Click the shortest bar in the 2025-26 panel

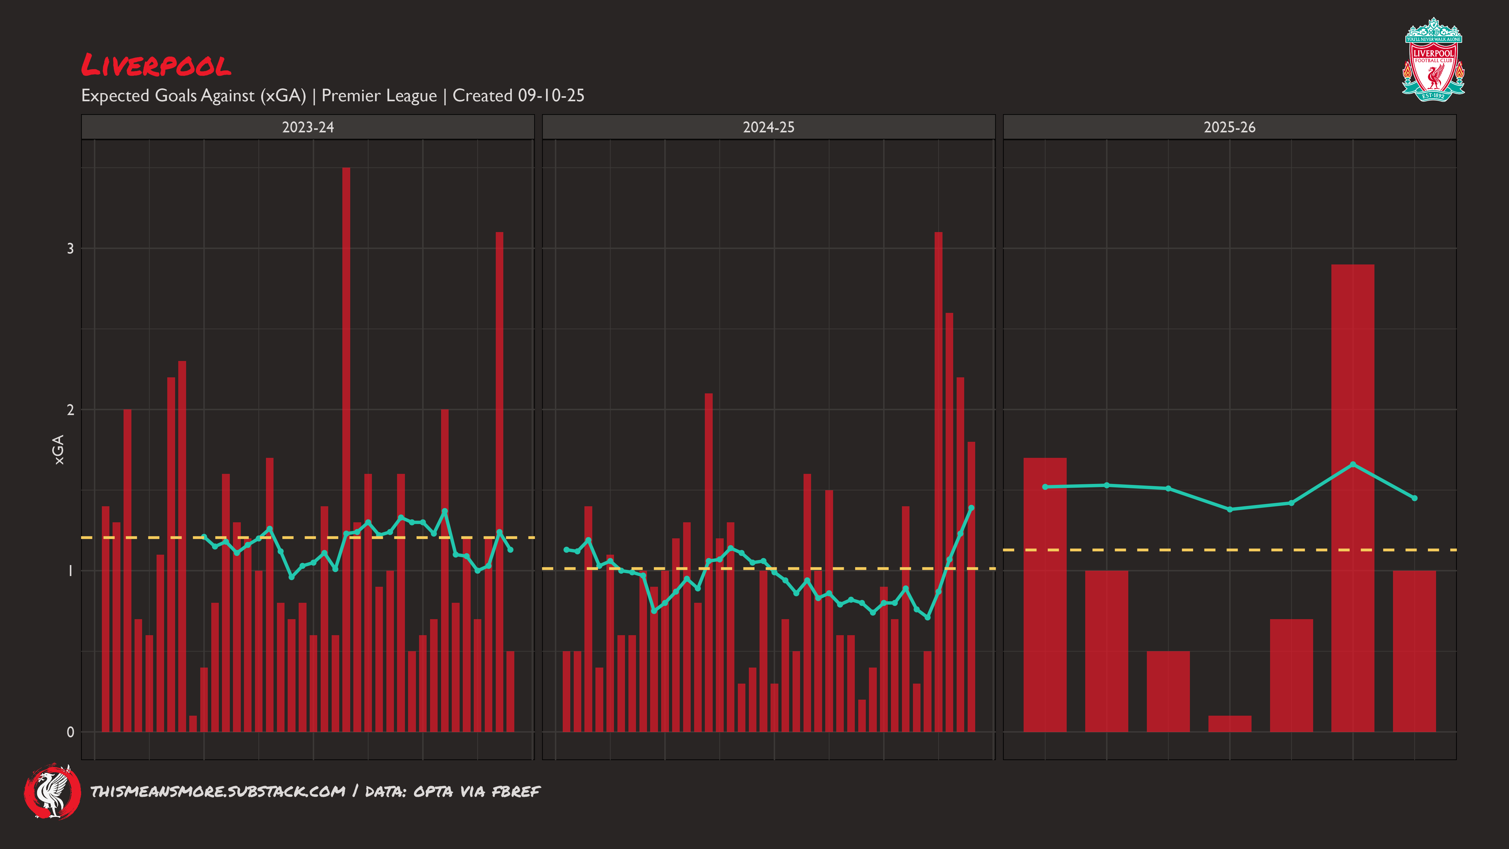1230,724
